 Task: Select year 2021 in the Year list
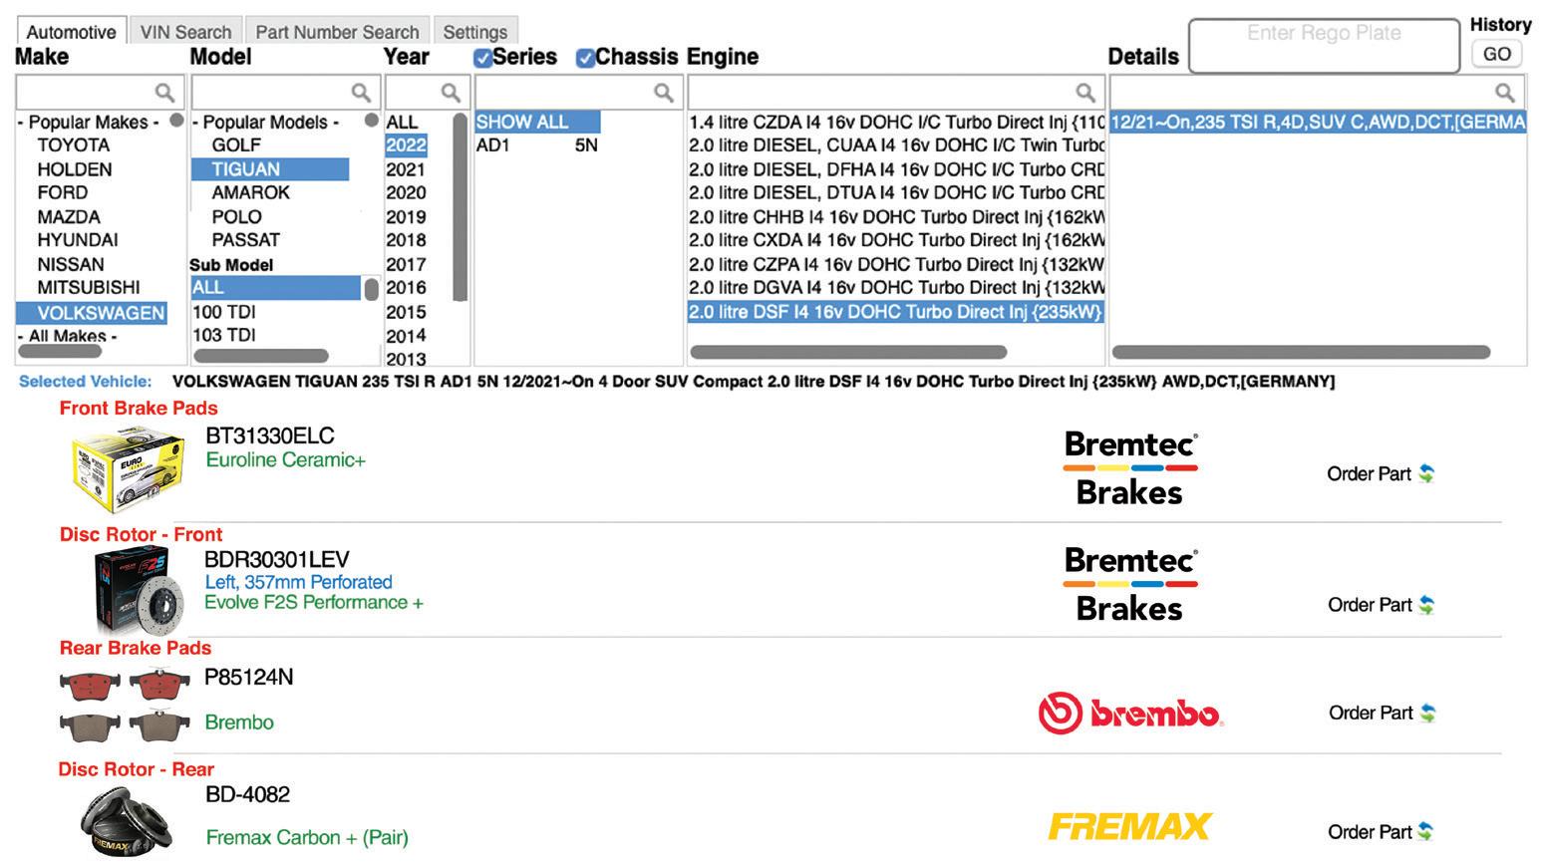[406, 169]
